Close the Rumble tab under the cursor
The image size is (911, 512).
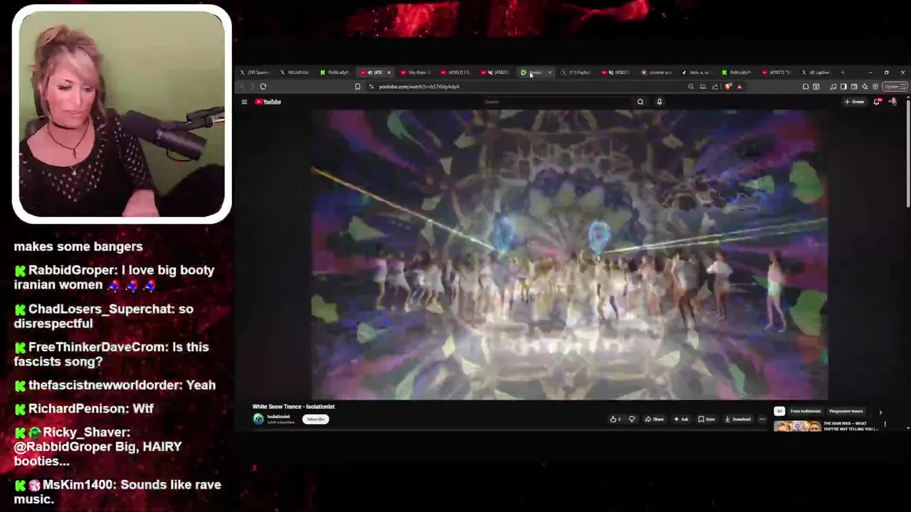click(549, 73)
